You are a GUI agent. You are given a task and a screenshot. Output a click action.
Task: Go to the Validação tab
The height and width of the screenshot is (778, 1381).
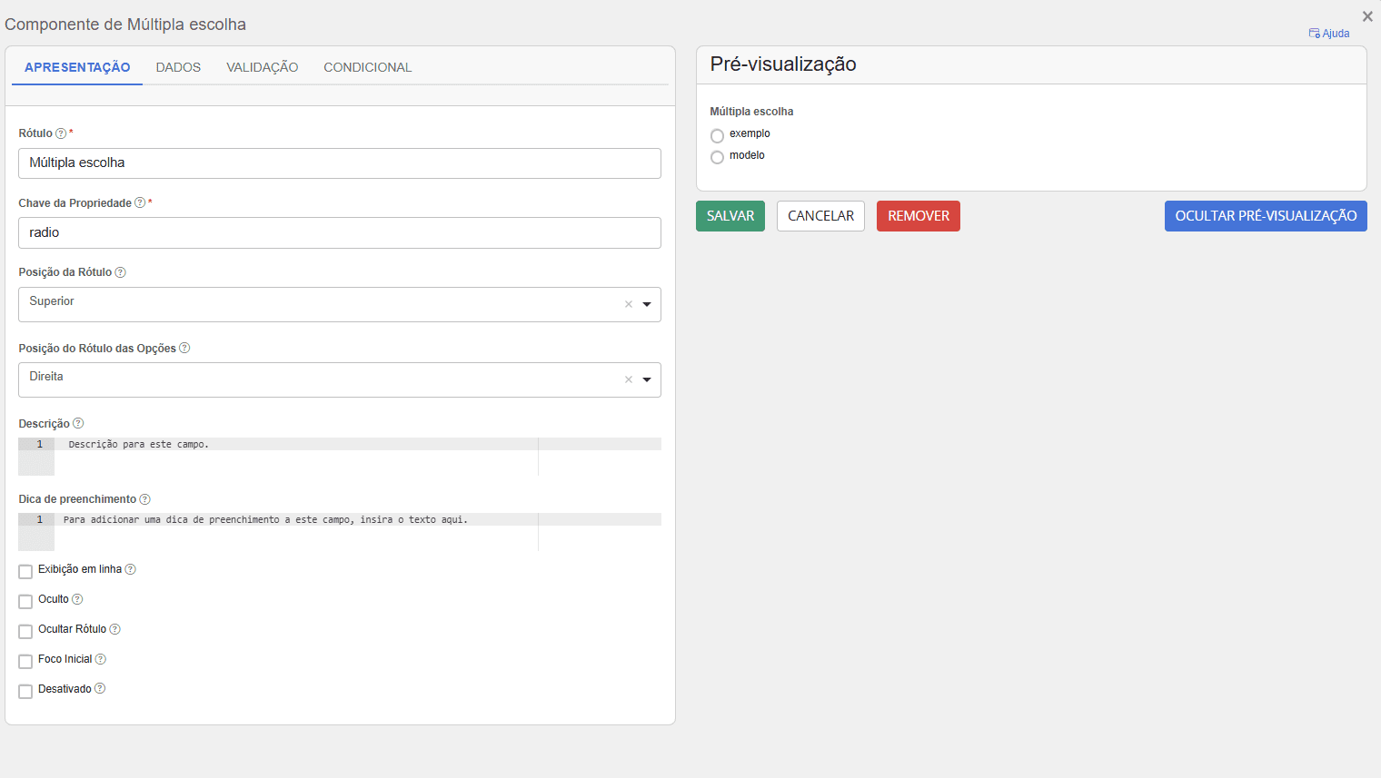point(263,67)
